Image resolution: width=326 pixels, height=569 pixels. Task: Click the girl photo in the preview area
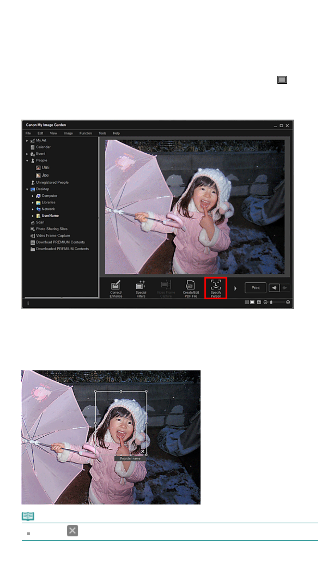pos(195,207)
